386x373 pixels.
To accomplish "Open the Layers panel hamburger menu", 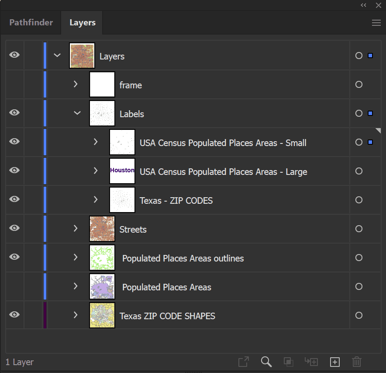I will coord(376,23).
